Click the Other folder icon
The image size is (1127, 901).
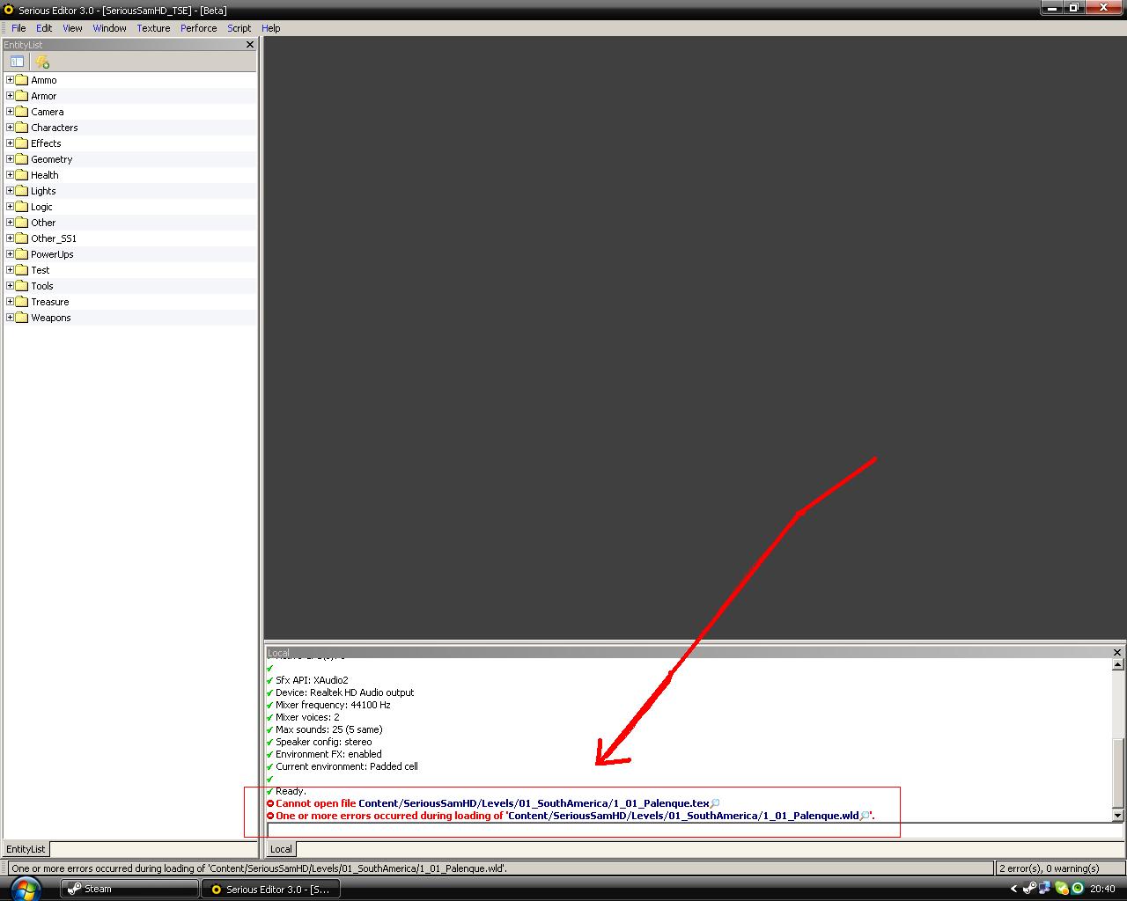pos(22,223)
